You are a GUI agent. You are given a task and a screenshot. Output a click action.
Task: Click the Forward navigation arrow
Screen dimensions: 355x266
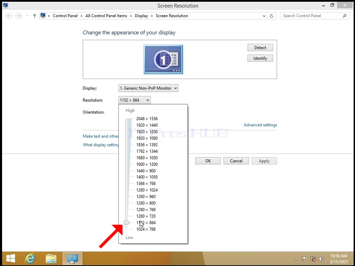pos(19,16)
